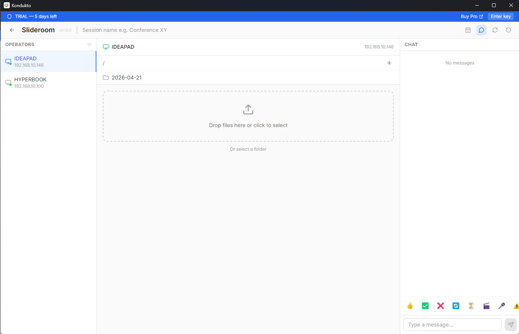The width and height of the screenshot is (519, 334).
Task: Click the 192.168.10.100 address under HYPERBOOK
Action: click(x=29, y=86)
